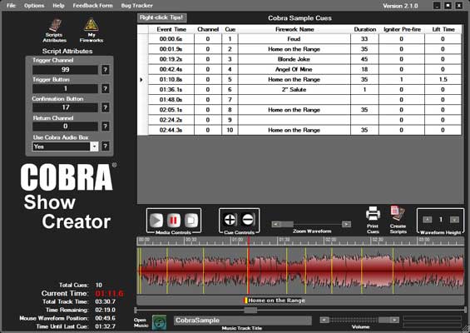Image resolution: width=470 pixels, height=333 pixels.
Task: Print cues using the printer icon
Action: [373, 214]
